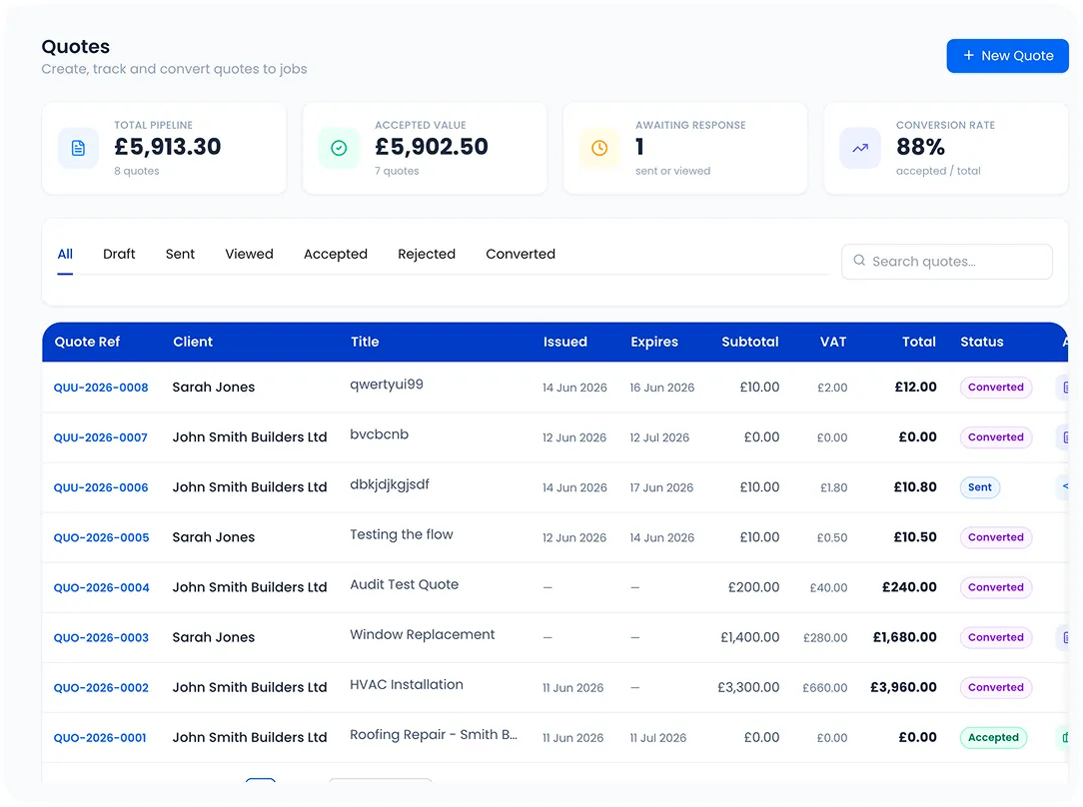This screenshot has width=1083, height=807.
Task: Click the Converted badge in the HVAC Installation row
Action: tap(996, 687)
